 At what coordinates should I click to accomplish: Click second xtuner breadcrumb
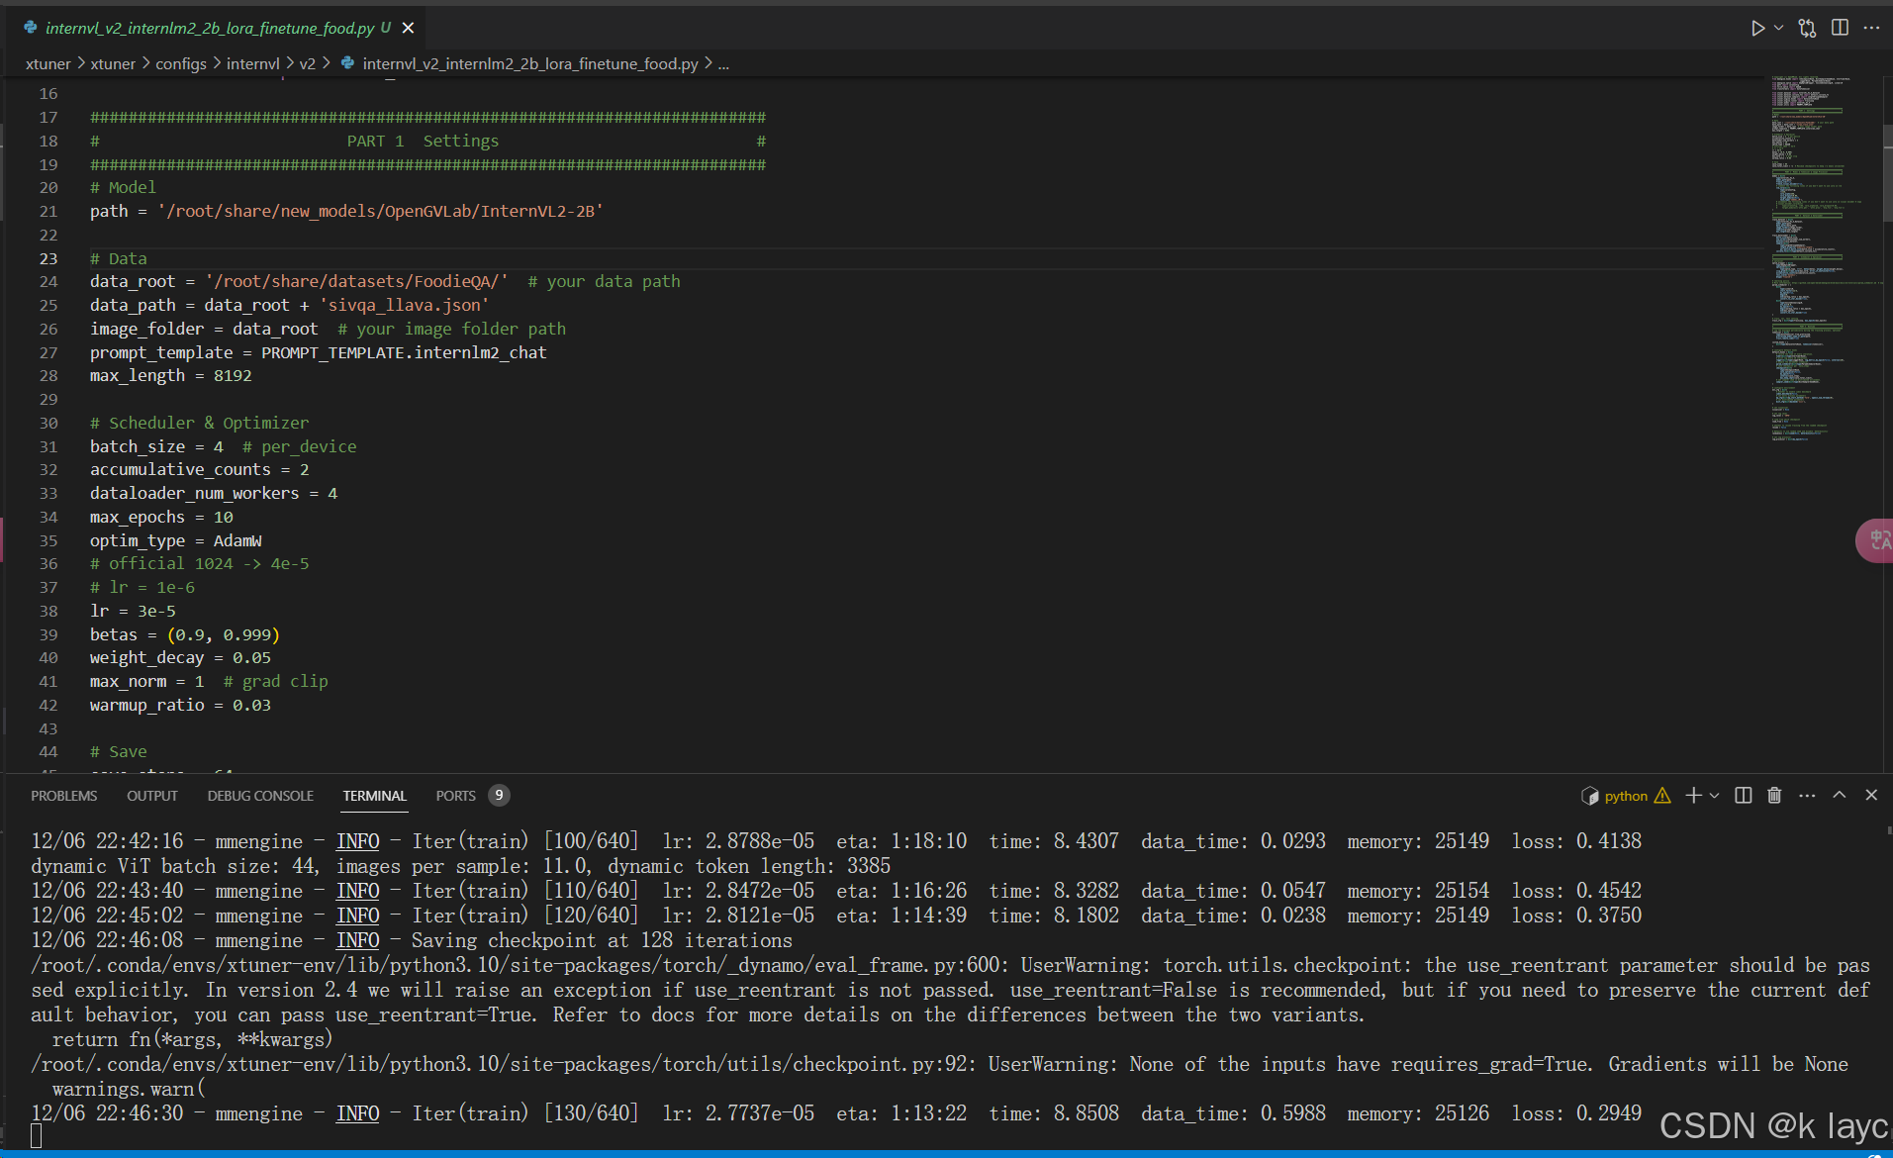pos(113,63)
